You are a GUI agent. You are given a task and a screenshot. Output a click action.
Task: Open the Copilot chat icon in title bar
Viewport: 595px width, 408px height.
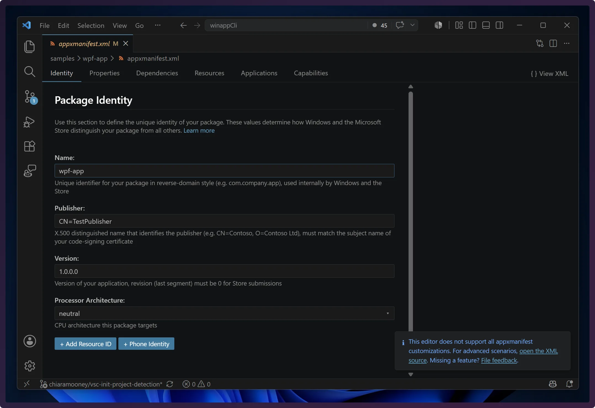[x=400, y=25]
